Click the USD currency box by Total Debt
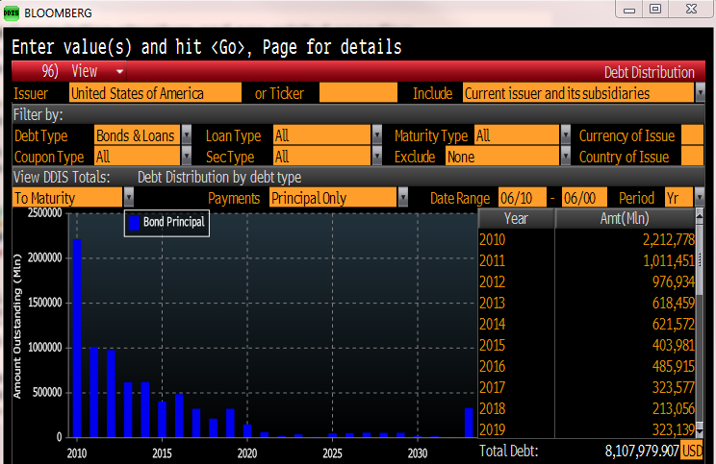 692,451
